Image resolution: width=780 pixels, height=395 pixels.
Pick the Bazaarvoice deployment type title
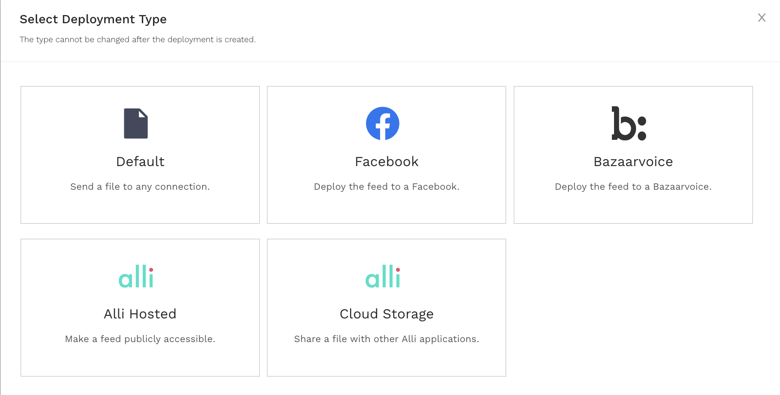[x=633, y=162]
